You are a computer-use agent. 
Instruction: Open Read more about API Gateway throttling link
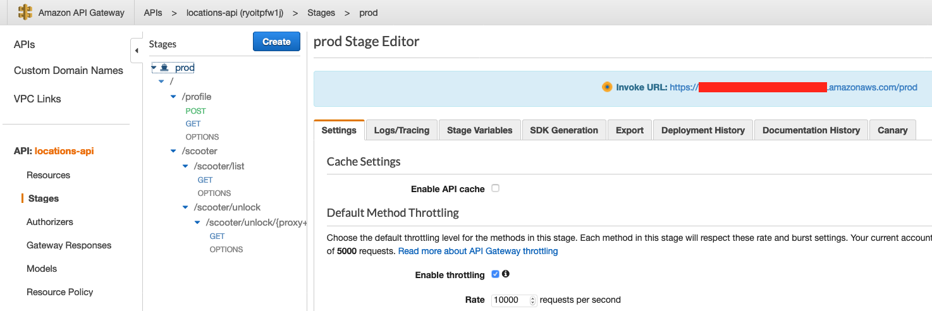point(478,251)
